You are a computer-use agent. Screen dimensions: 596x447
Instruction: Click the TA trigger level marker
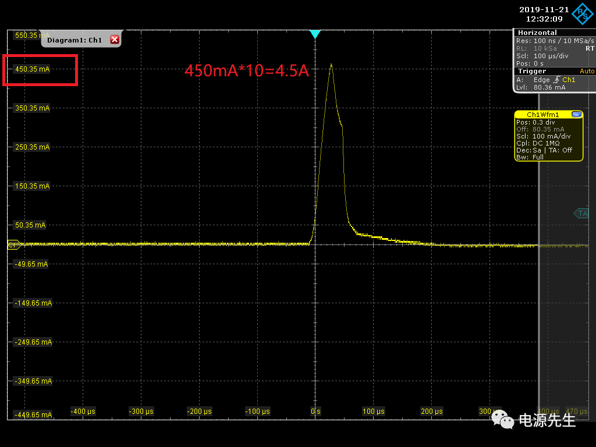581,214
